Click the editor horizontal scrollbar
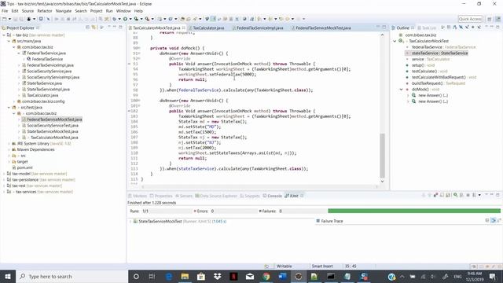 [259, 186]
